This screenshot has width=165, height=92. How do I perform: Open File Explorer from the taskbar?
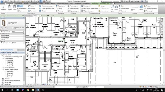click(33, 90)
